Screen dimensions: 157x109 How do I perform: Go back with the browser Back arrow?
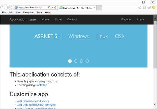click(4, 7)
